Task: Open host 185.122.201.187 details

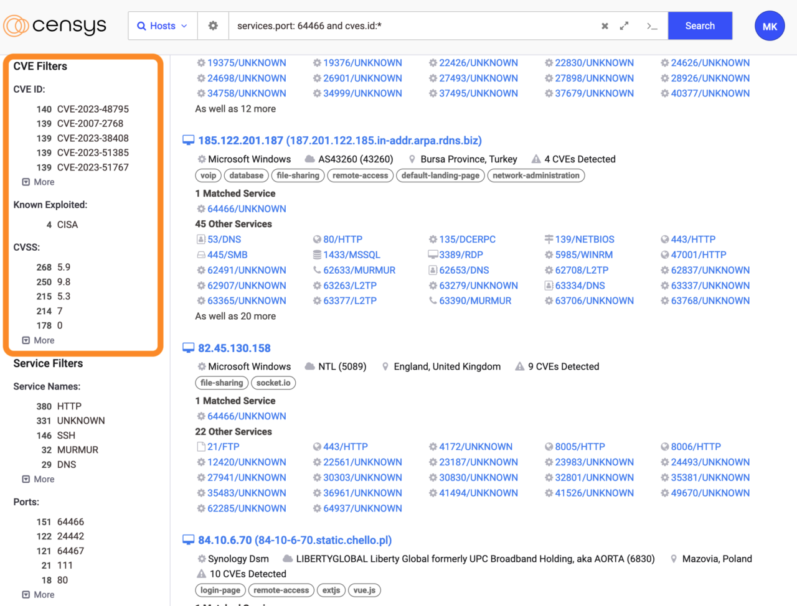Action: [x=339, y=141]
